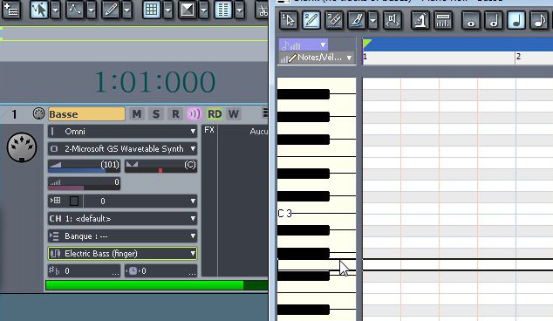Click measure 1 on the piano roll ruler

click(x=365, y=57)
